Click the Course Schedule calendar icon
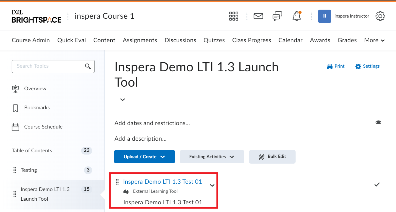 15,127
